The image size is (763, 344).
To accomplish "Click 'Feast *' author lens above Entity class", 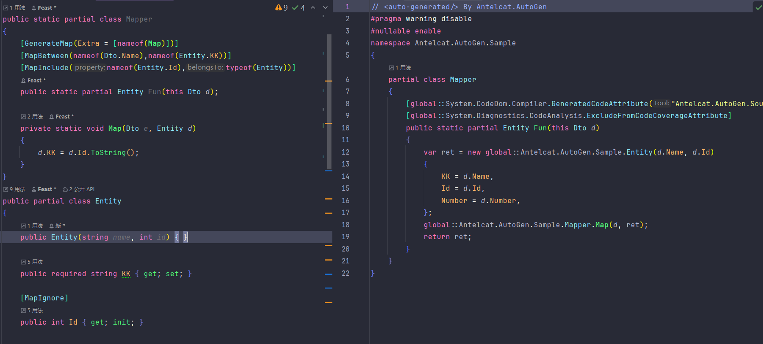I will pos(44,189).
